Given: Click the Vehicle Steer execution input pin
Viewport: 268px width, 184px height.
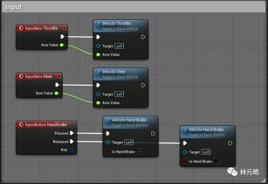Looking at the screenshot, I should [x=98, y=85].
